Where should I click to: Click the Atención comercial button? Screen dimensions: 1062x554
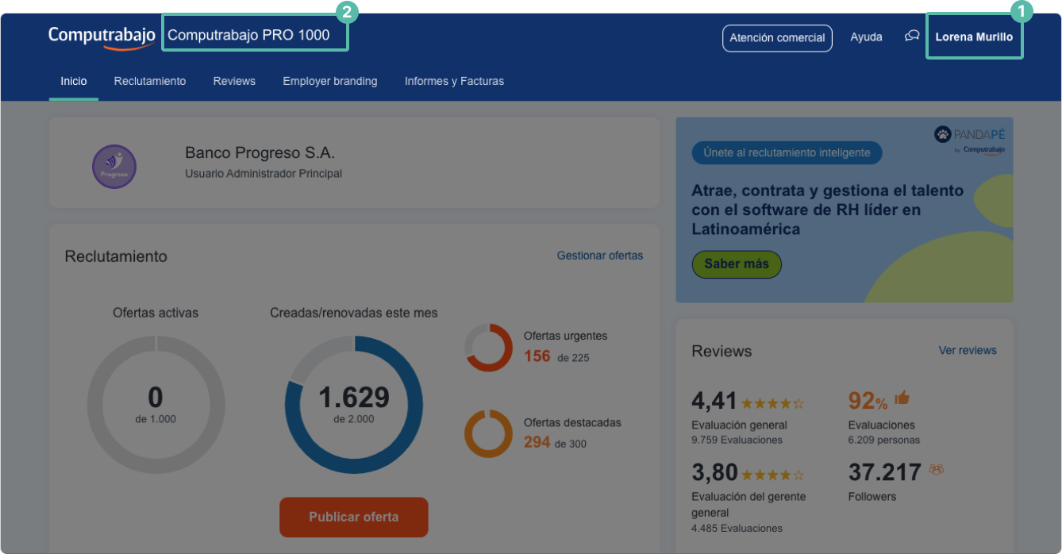(x=776, y=38)
